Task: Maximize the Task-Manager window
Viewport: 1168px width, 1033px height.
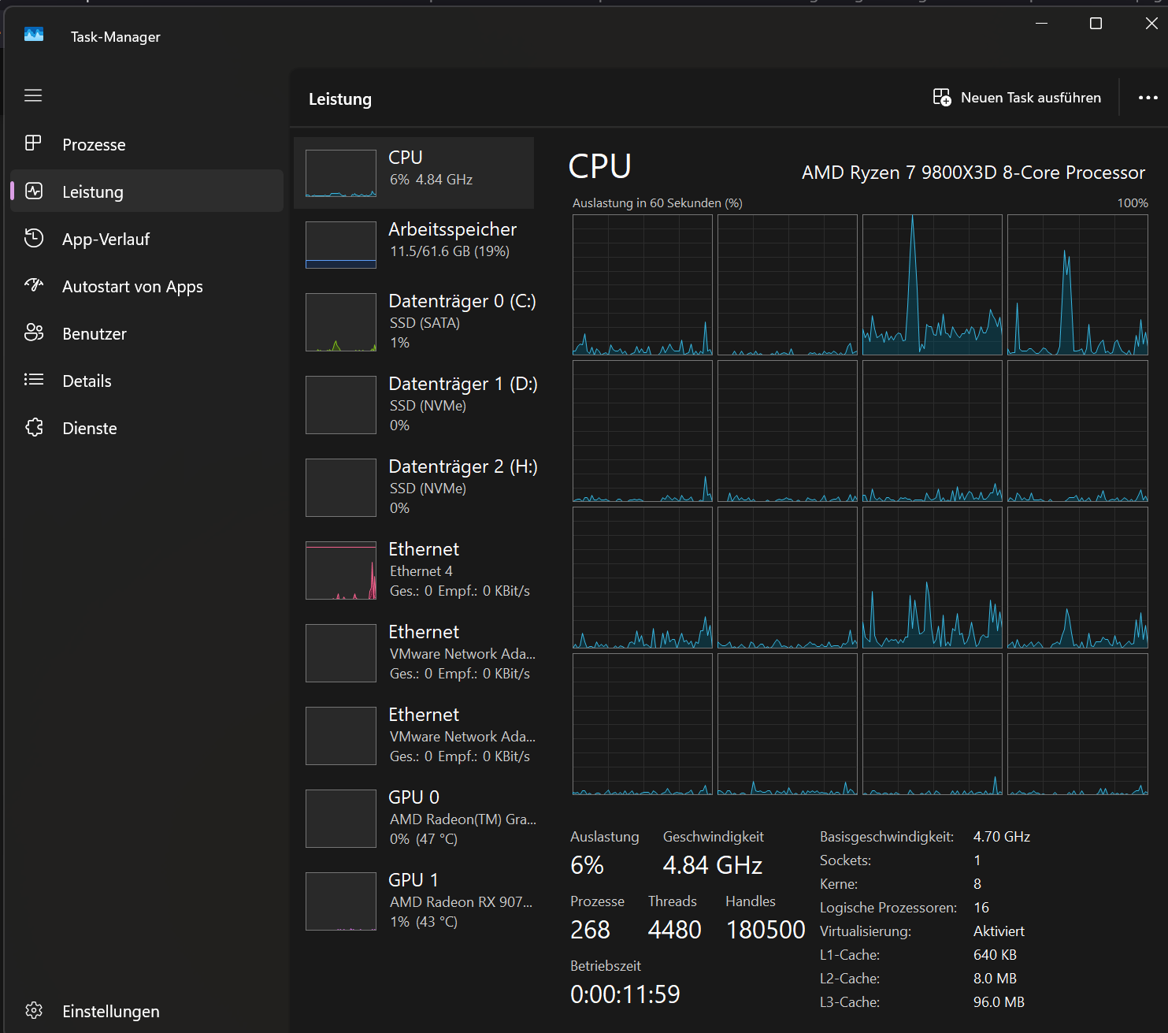Action: tap(1096, 24)
